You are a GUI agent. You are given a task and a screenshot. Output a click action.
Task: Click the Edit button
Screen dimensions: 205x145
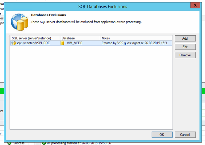click(185, 47)
